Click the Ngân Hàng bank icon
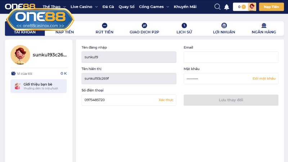Viewport: 288px width, 162px height. 264,26
